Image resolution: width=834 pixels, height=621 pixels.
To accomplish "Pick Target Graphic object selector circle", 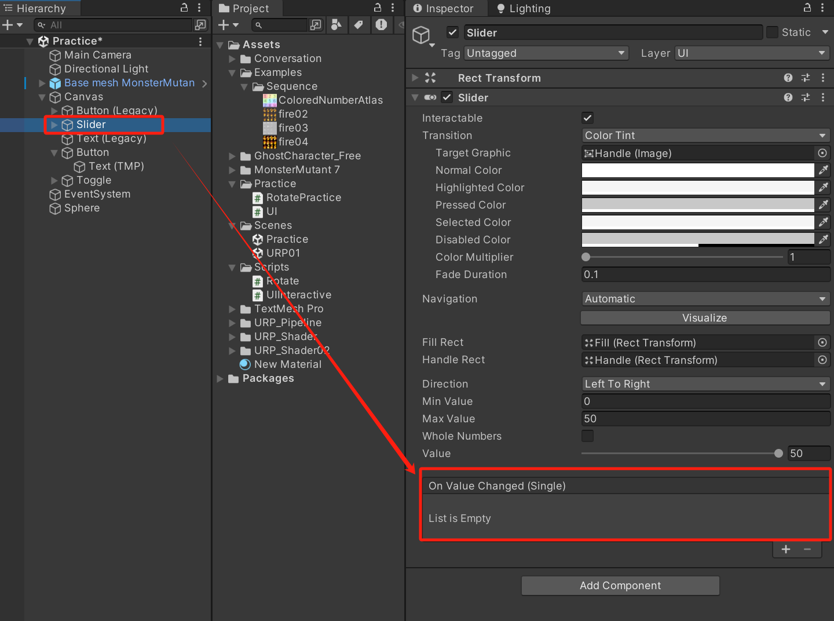I will click(822, 153).
